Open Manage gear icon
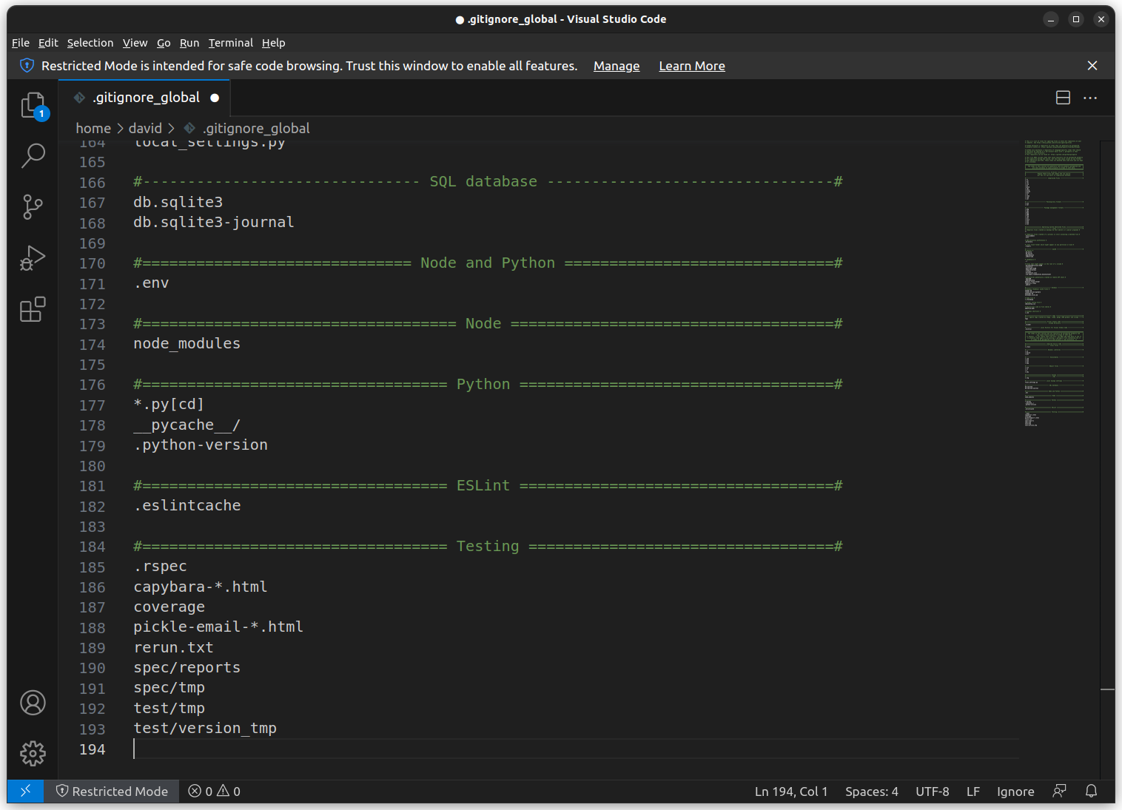Screen dimensions: 1122x810 point(33,754)
